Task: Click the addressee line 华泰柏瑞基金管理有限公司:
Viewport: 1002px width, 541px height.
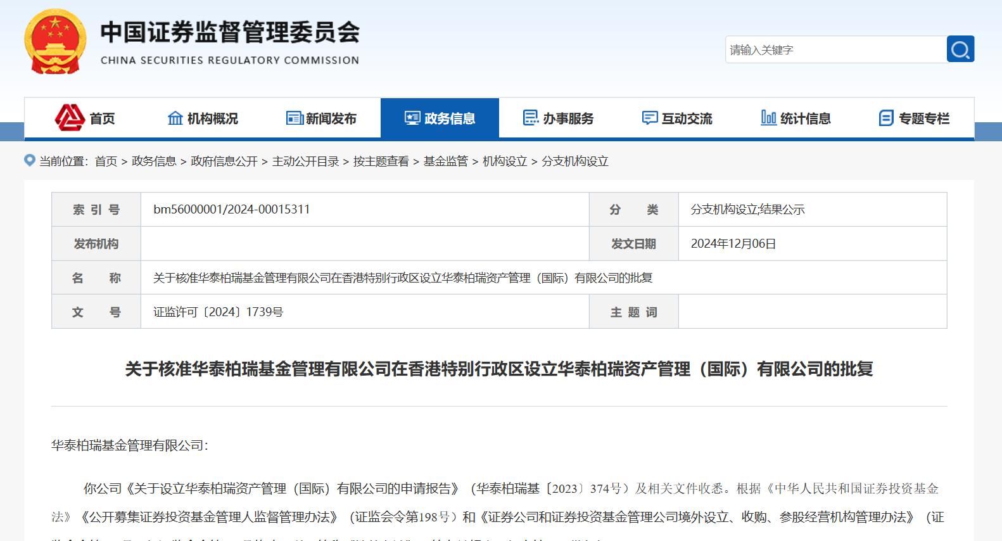Action: click(130, 445)
